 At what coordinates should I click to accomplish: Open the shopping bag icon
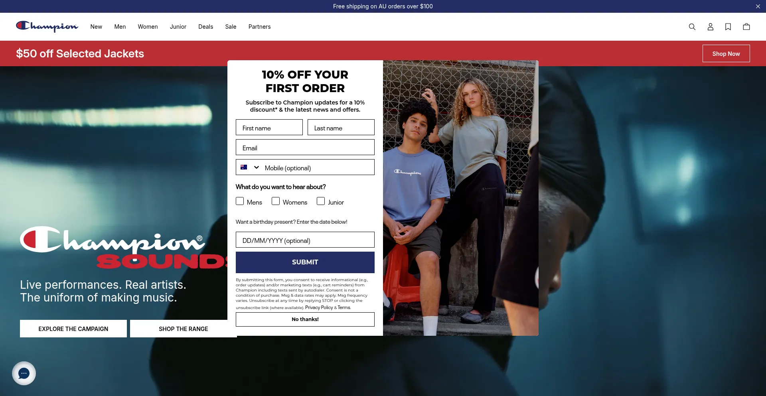pyautogui.click(x=746, y=27)
